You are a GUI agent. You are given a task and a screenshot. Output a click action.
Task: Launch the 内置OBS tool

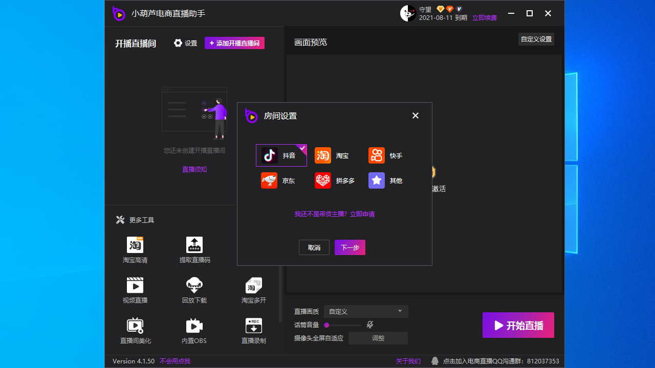pos(194,330)
